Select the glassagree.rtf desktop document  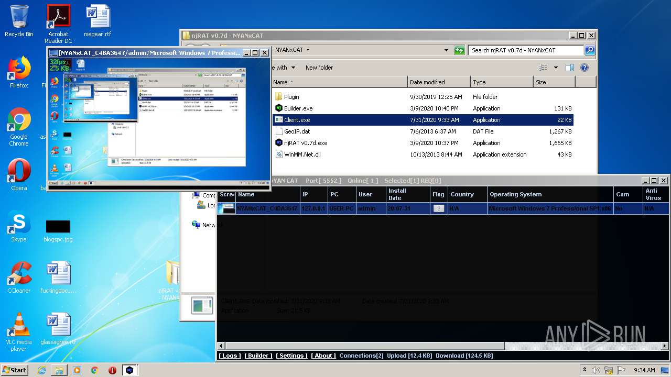pos(58,329)
